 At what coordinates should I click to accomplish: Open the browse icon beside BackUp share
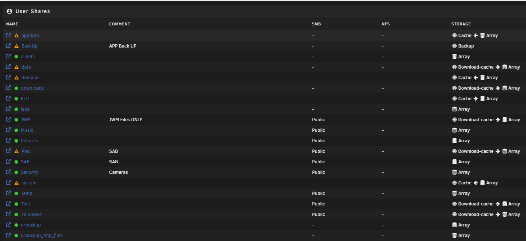[x=9, y=46]
